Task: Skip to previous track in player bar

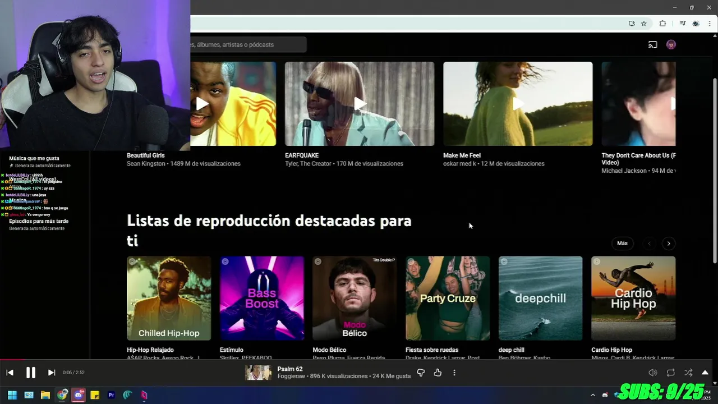Action: [10, 373]
